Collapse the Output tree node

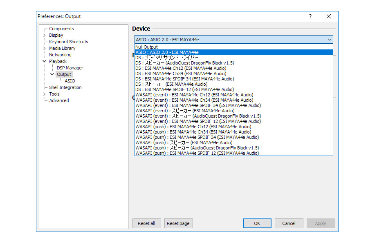52,74
